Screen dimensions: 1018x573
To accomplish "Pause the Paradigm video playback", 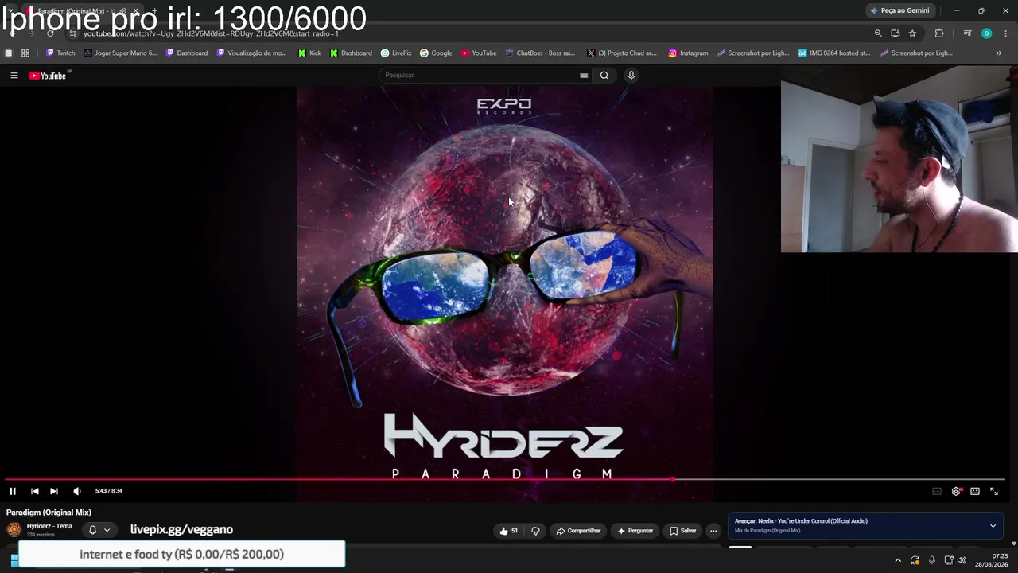I will (13, 491).
